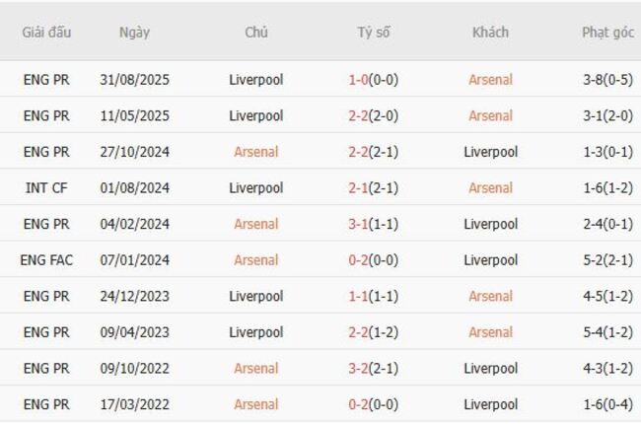Click the 'Giải đấu' column header

(46, 33)
